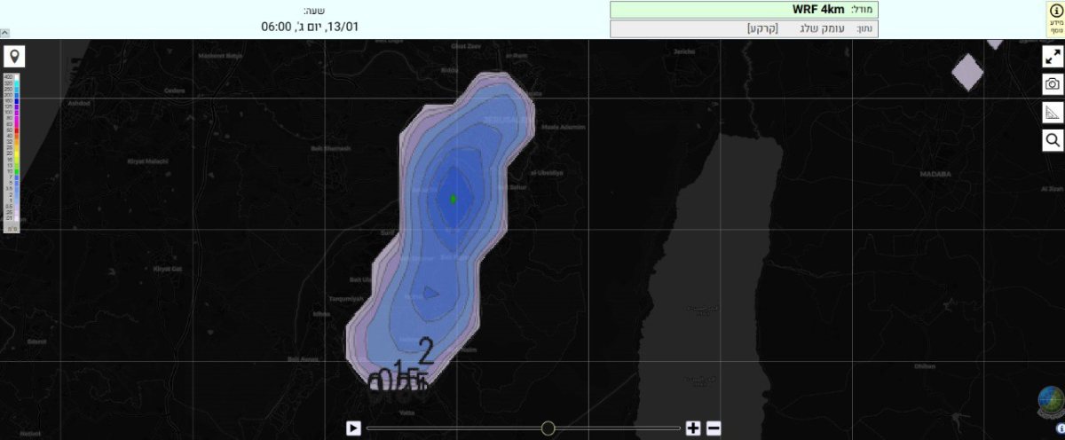This screenshot has width=1065, height=440.
Task: Enter fullscreen map view
Action: (x=1053, y=58)
